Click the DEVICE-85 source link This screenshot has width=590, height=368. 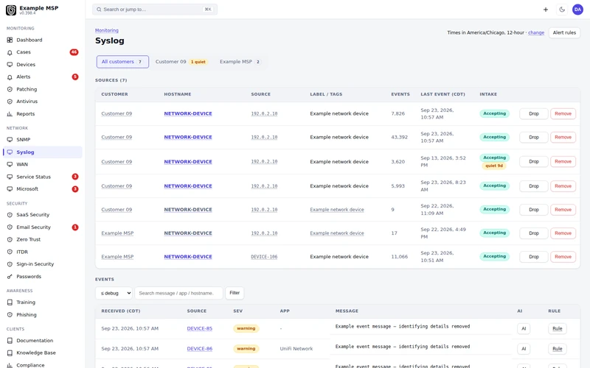(199, 328)
